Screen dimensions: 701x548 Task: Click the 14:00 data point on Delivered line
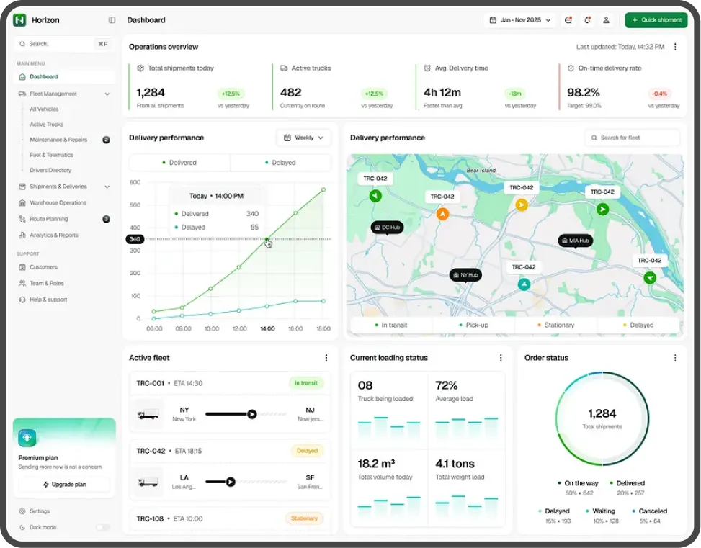click(267, 240)
